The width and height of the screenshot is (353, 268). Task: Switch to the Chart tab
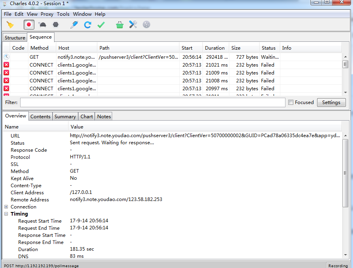87,116
